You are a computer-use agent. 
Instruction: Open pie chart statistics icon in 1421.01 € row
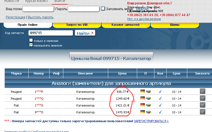coord(148,105)
